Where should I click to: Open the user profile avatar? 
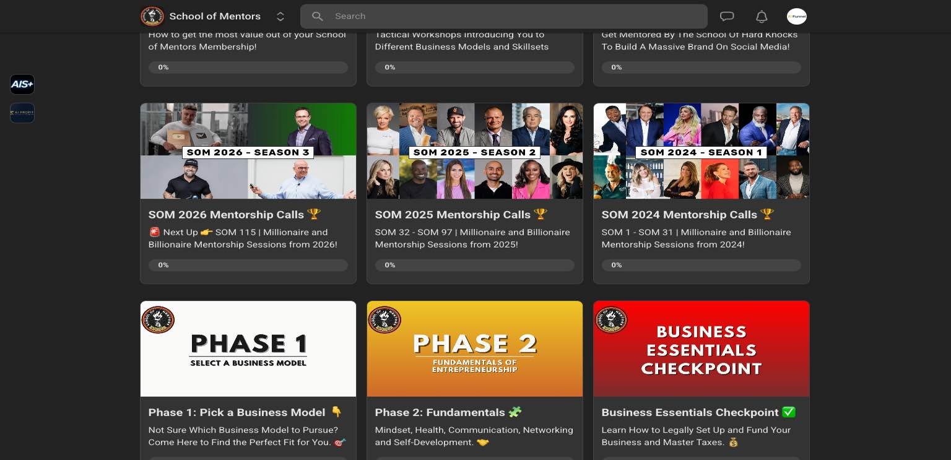[x=796, y=16]
